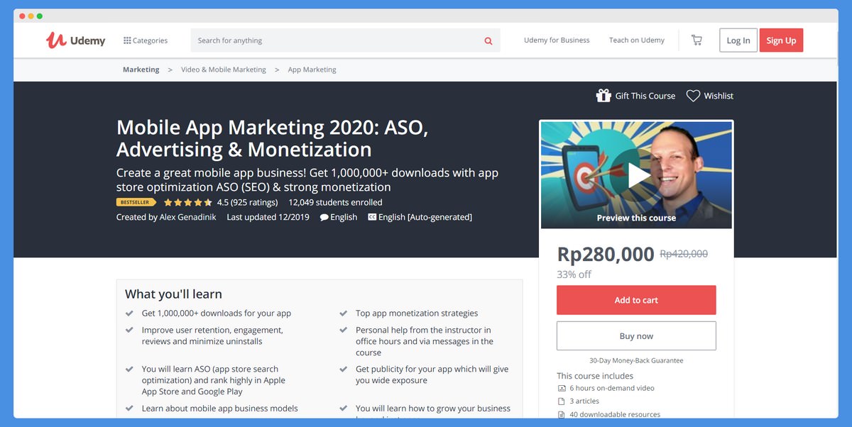Click checkmark beside Top app monetization strategies
This screenshot has width=852, height=427.
click(344, 313)
